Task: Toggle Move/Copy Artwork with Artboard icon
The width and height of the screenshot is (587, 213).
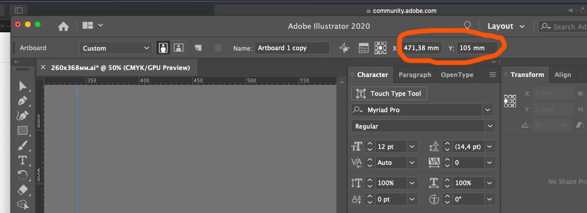Action: (x=344, y=48)
